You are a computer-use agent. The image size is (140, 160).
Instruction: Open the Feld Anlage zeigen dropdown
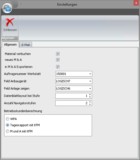point(90,89)
